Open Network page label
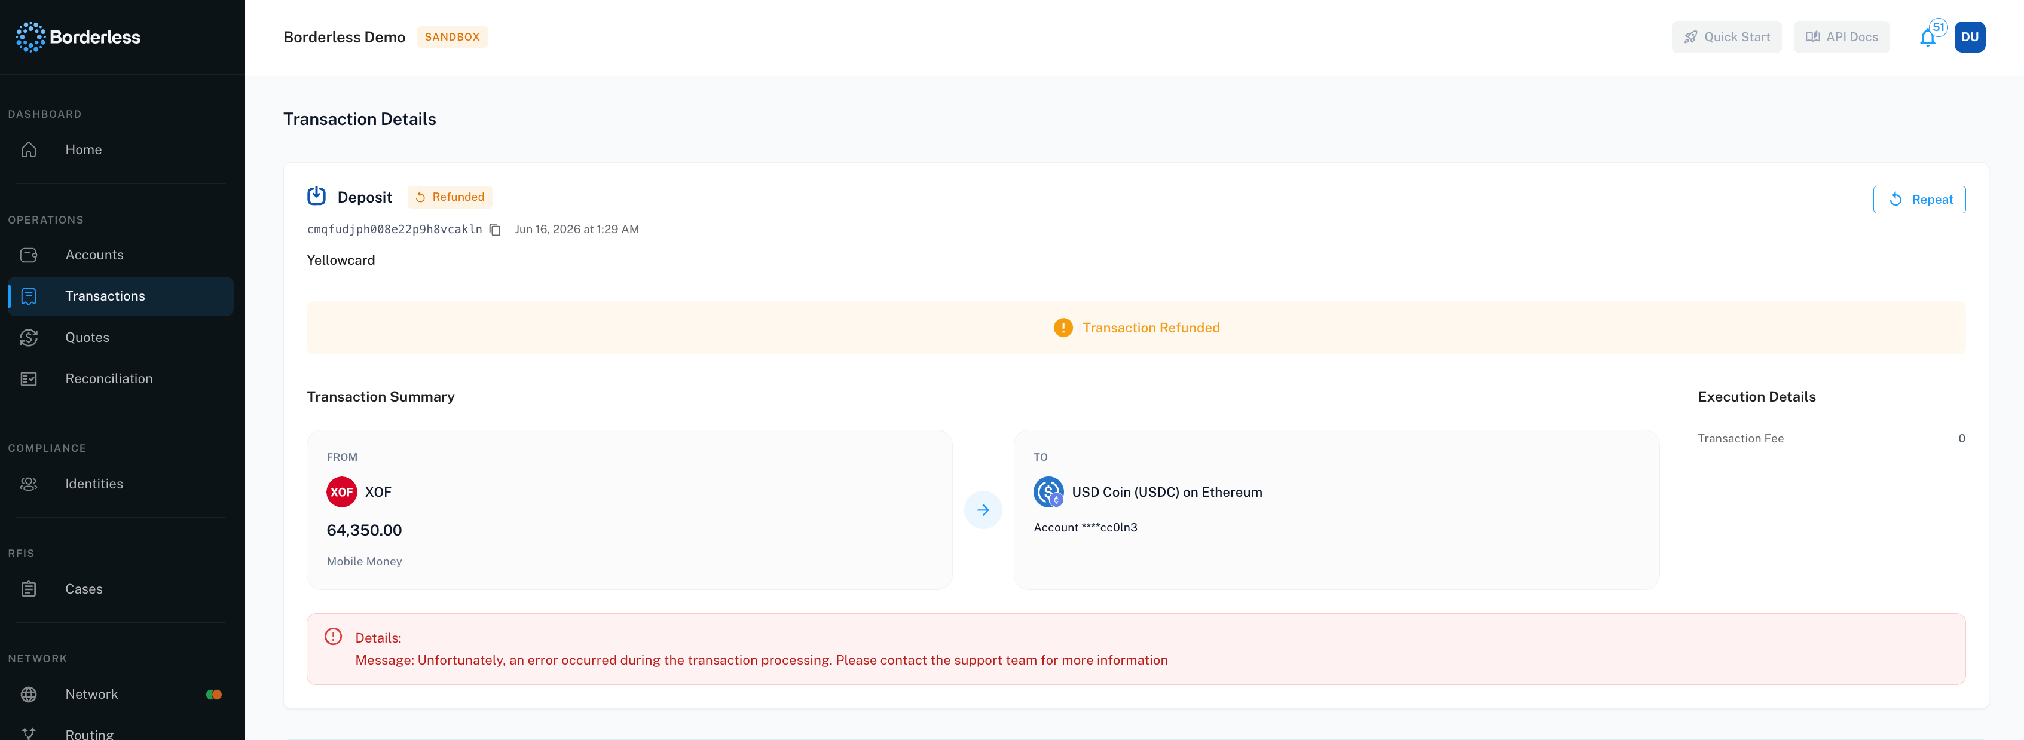Screen dimensions: 2024x740 pos(92,695)
